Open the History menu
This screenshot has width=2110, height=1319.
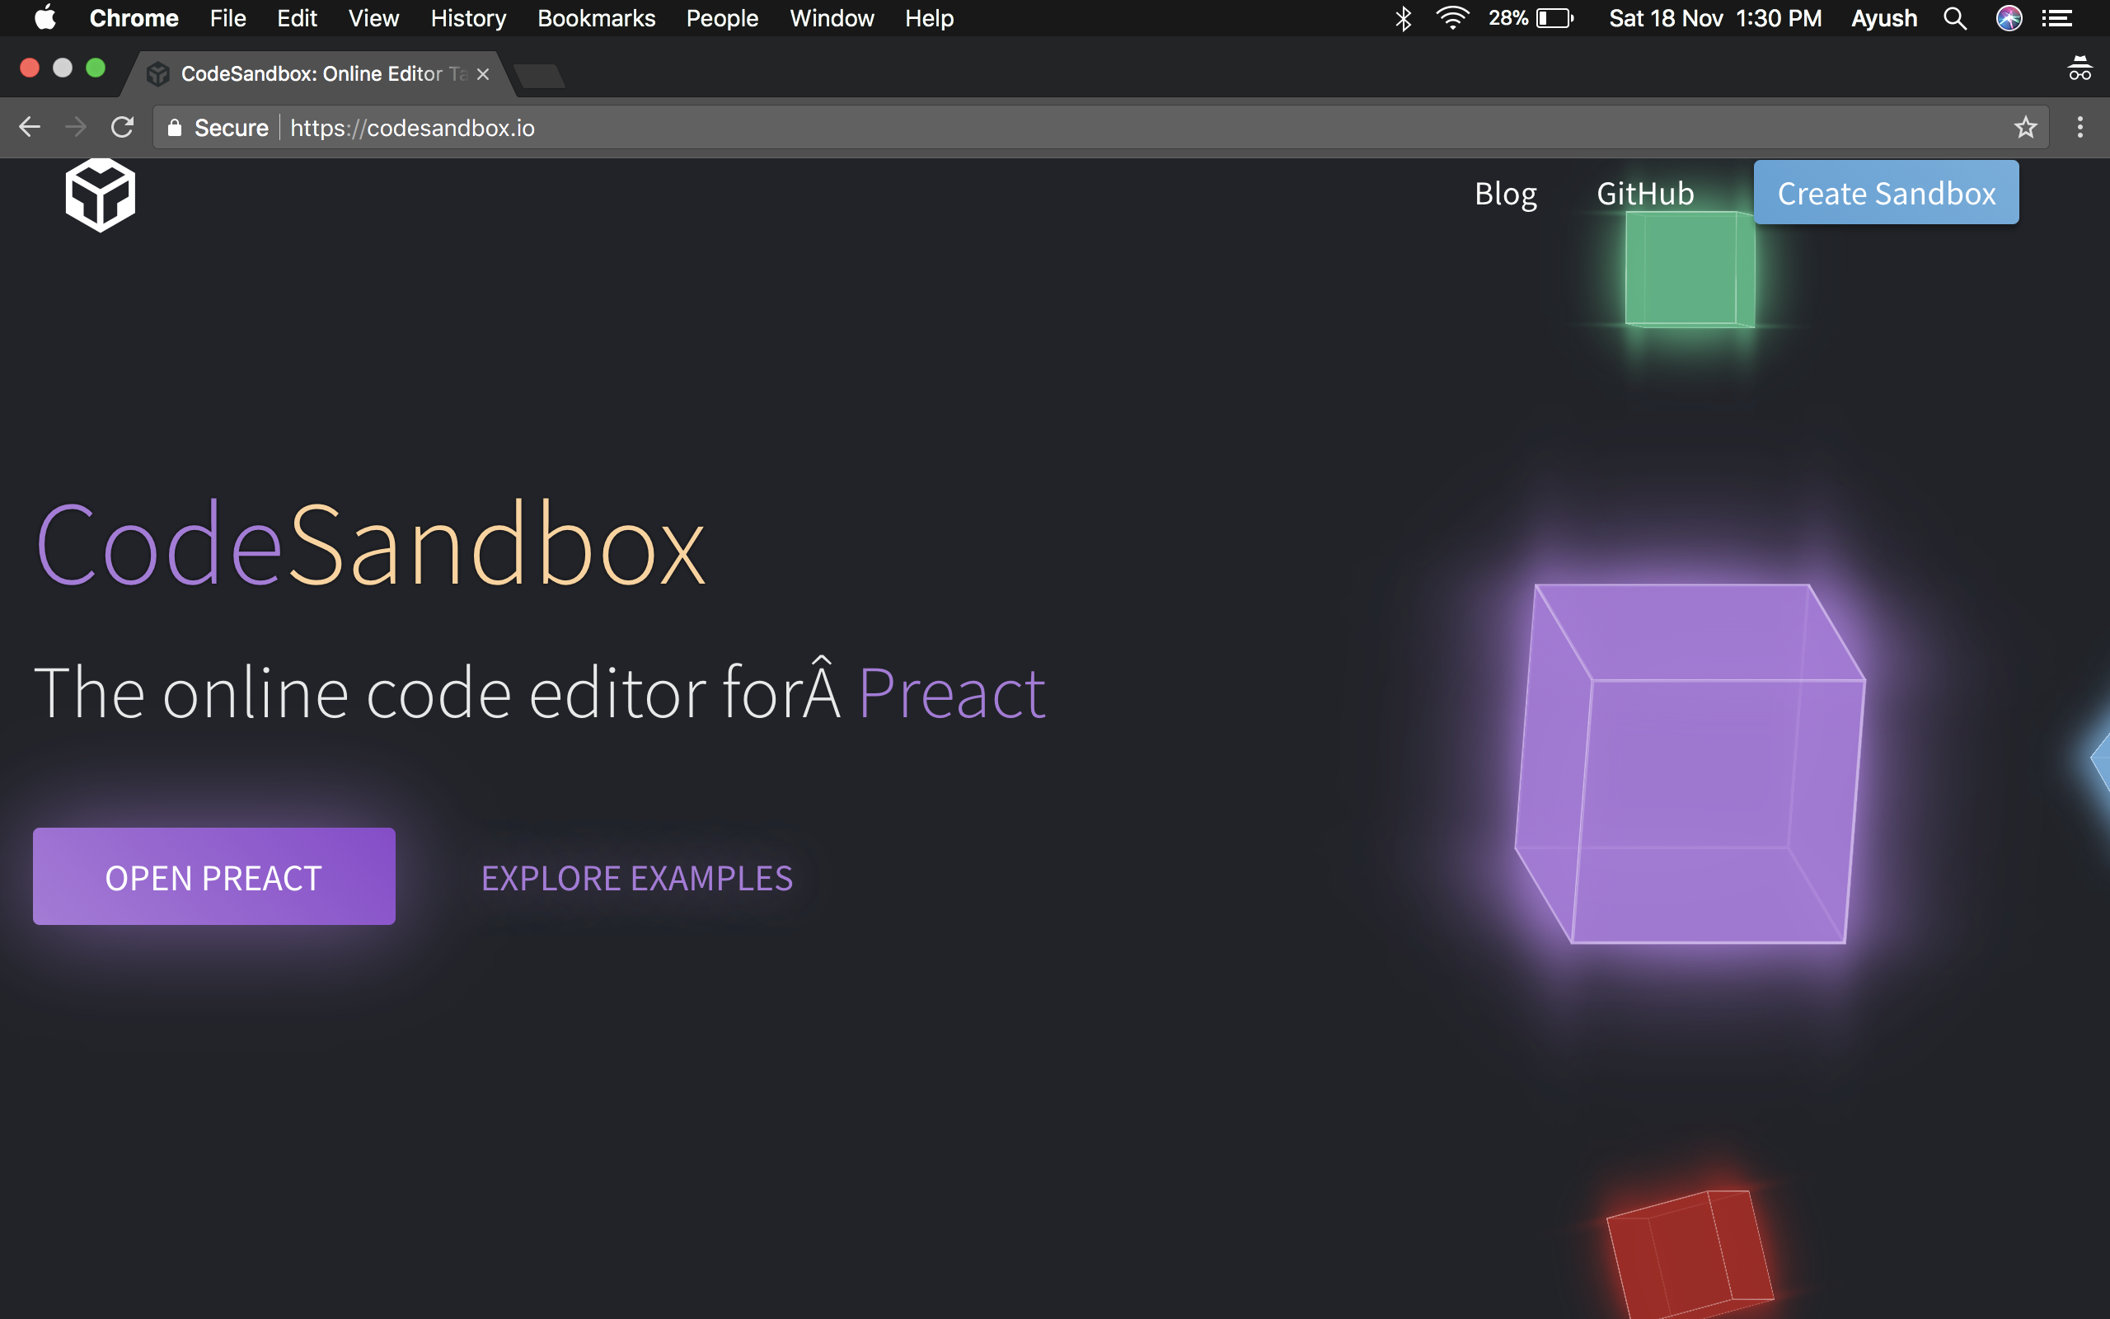tap(467, 17)
